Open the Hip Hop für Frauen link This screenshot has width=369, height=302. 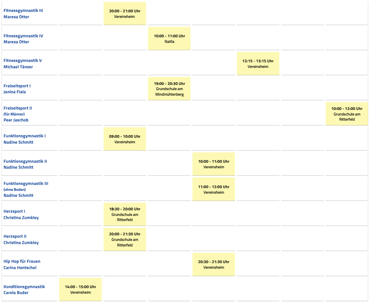[x=22, y=262]
